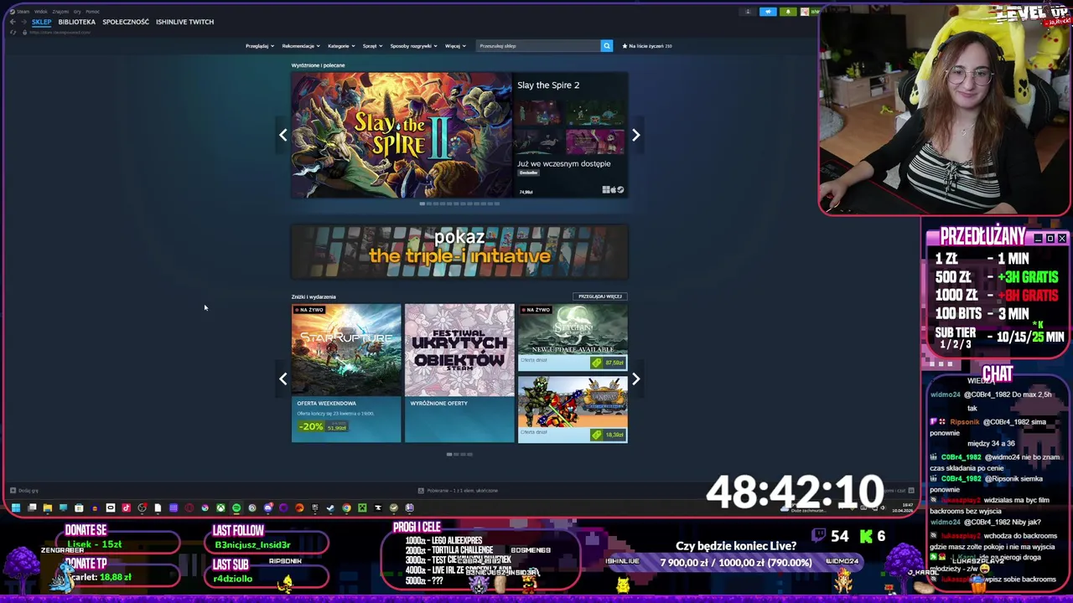The width and height of the screenshot is (1073, 603).
Task: Open the blue announcements megaphone icon
Action: tap(768, 12)
